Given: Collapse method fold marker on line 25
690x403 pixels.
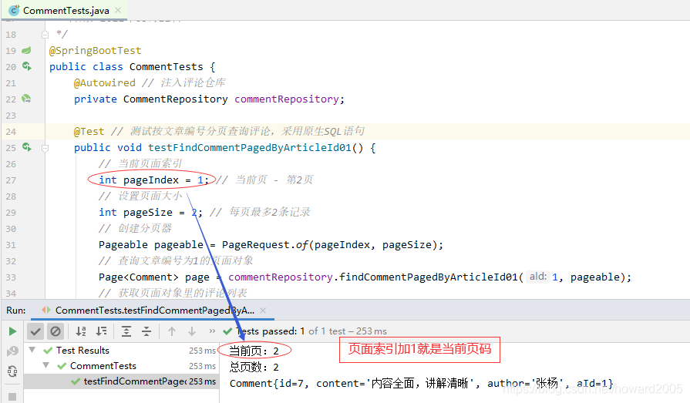Looking at the screenshot, I should pyautogui.click(x=45, y=148).
